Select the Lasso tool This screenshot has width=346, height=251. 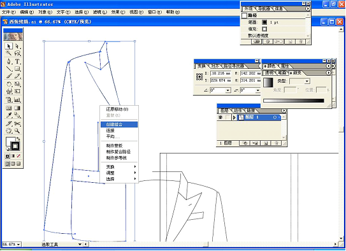(17, 53)
